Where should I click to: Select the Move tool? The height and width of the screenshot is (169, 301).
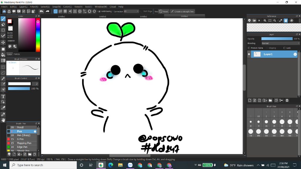point(3,42)
